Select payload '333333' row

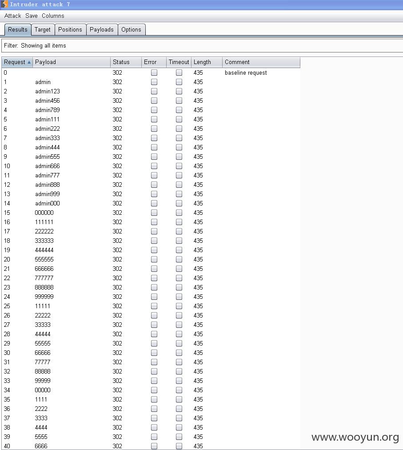[44, 241]
